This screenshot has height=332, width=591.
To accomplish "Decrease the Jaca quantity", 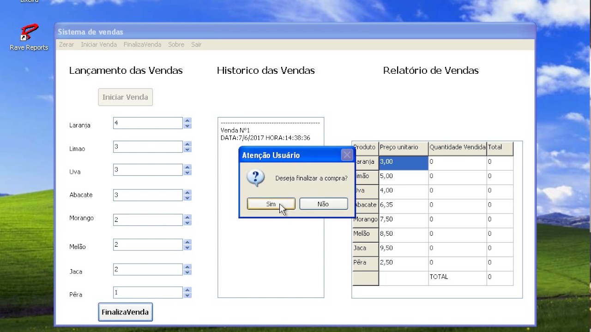I will (187, 272).
